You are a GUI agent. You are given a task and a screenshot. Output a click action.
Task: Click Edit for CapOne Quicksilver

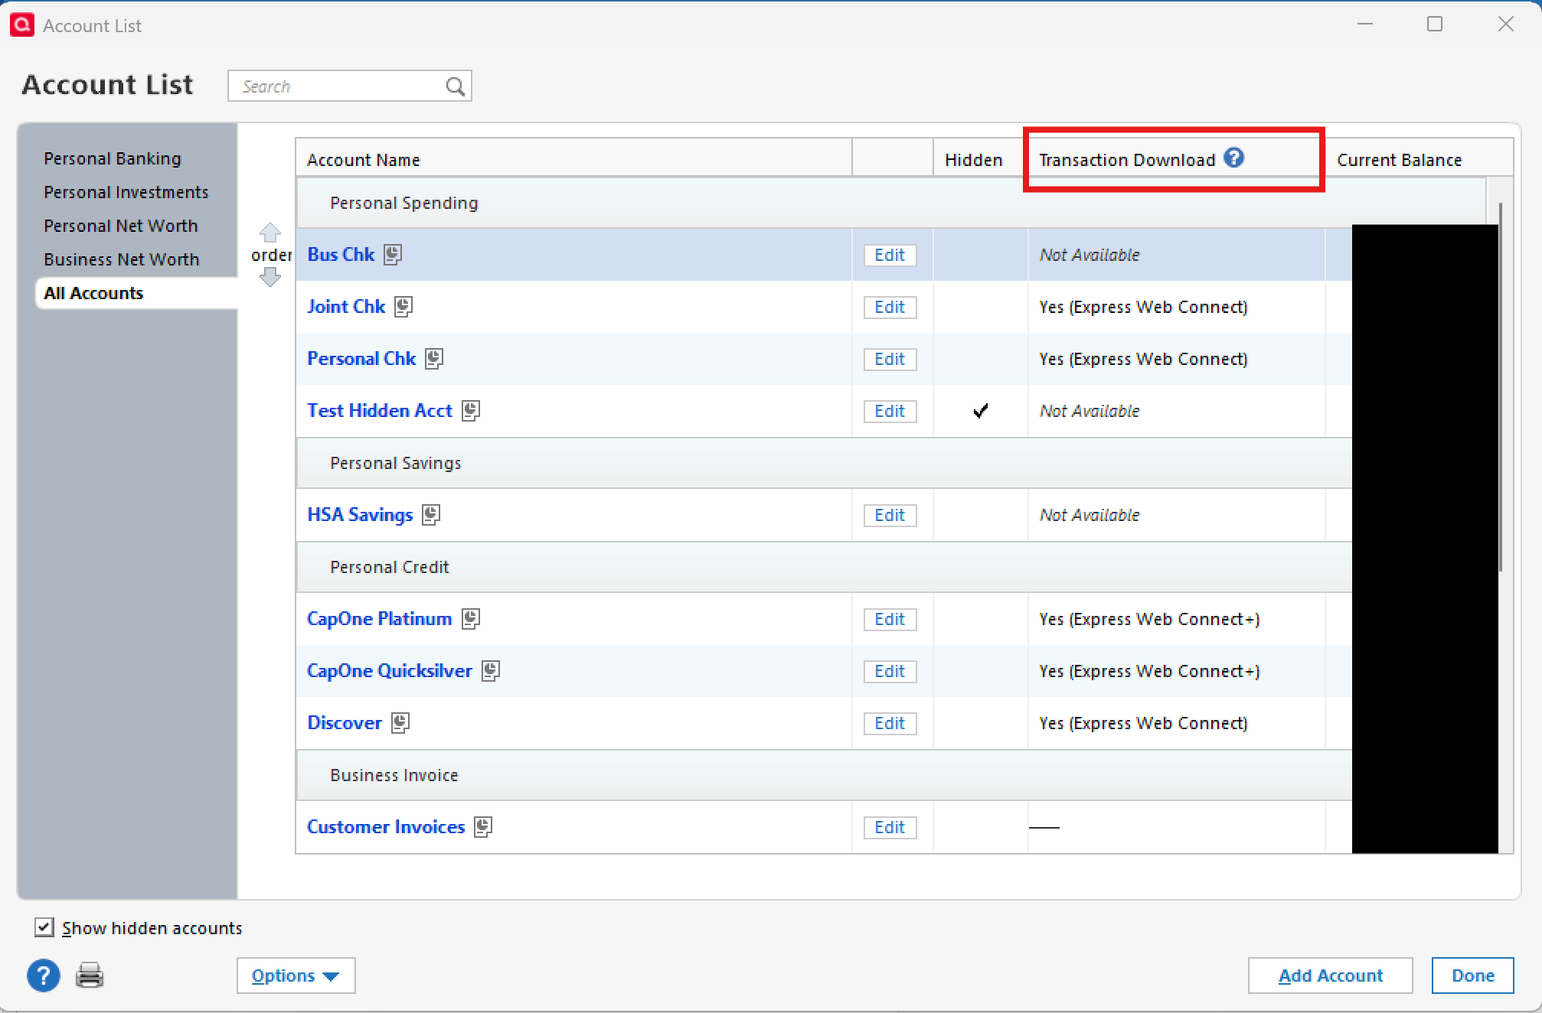pyautogui.click(x=890, y=671)
